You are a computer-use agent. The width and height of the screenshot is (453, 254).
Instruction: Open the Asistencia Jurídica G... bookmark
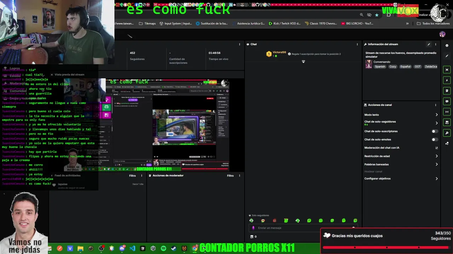click(x=248, y=24)
